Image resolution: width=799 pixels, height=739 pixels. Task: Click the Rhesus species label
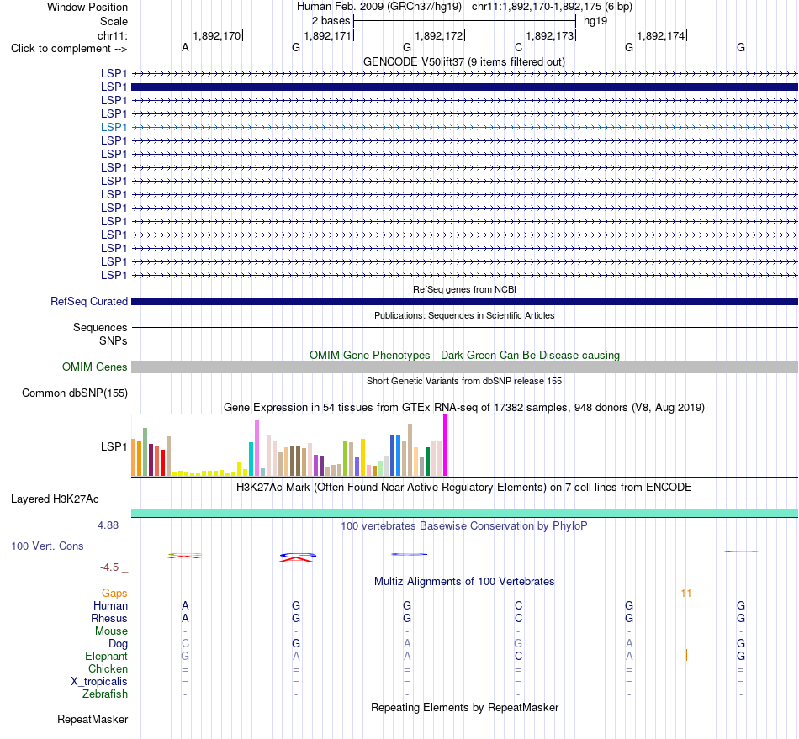point(109,618)
